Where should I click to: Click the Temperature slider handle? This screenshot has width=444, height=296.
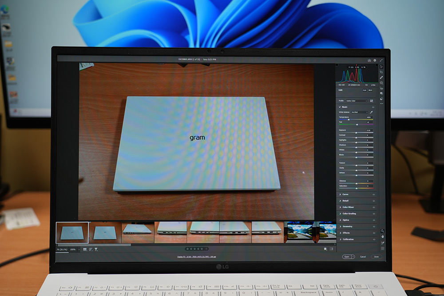(x=349, y=120)
